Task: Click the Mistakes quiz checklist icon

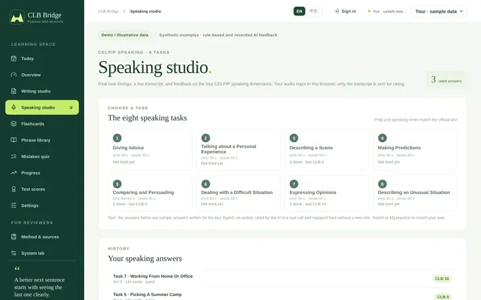Action: pyautogui.click(x=13, y=157)
